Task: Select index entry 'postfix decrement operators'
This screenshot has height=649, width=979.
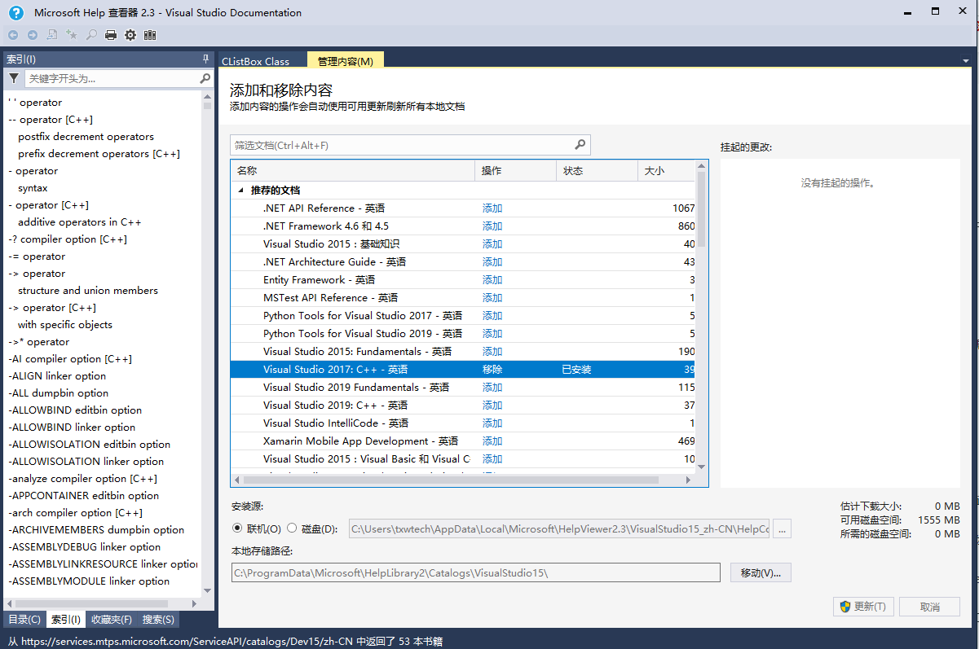Action: [86, 137]
